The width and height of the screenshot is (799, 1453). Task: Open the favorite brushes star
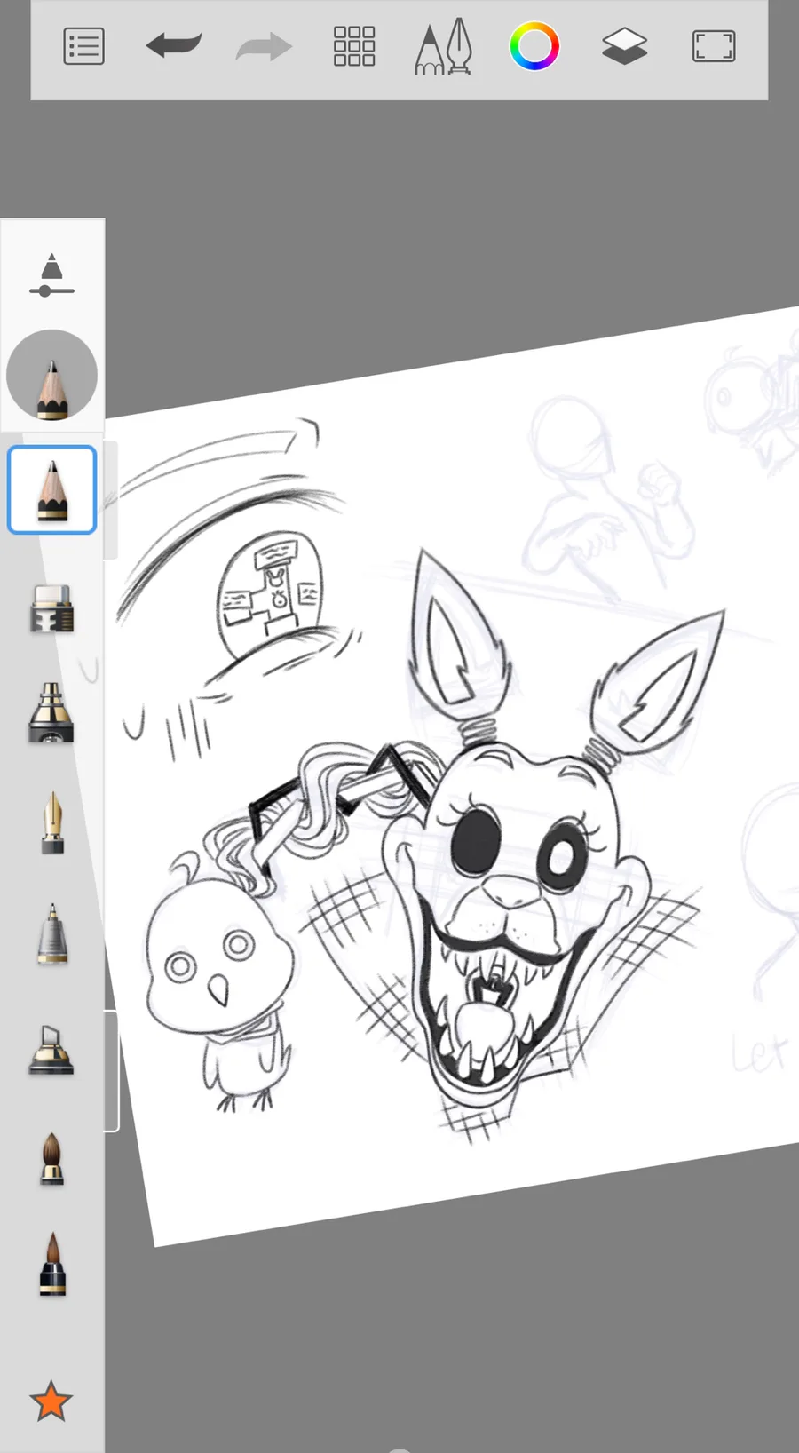51,1401
